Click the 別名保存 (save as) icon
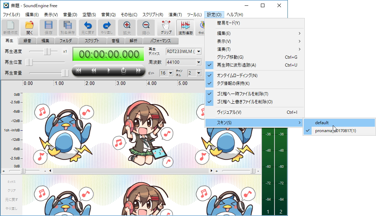 point(68,27)
